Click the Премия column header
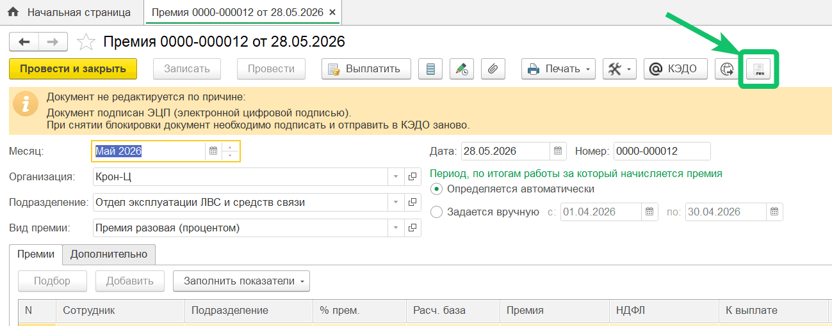Viewport: 832px width, 326px height. point(554,311)
